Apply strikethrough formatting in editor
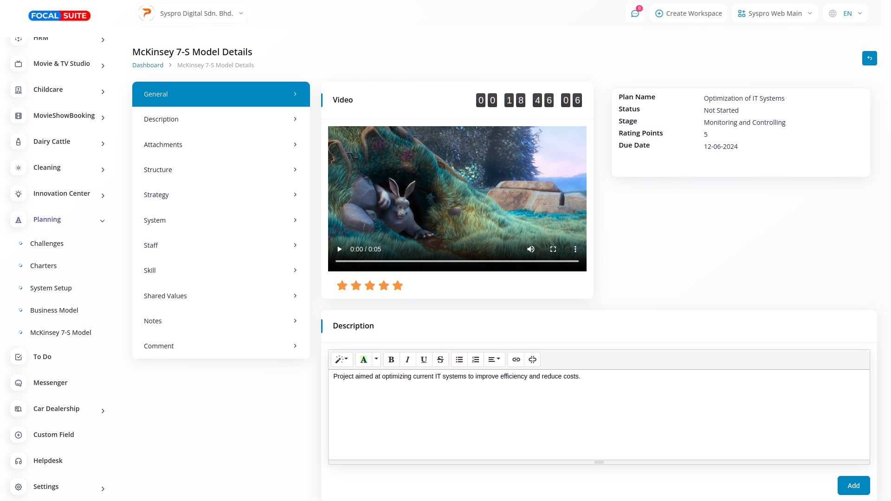This screenshot has height=501, width=891. click(440, 360)
